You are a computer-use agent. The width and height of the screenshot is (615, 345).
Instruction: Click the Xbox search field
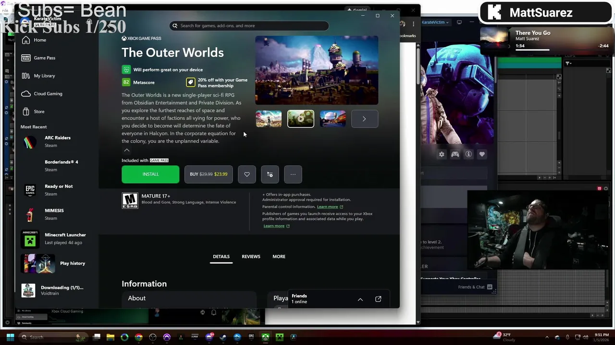pos(249,26)
